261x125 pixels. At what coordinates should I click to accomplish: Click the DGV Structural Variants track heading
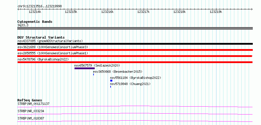click(41, 37)
